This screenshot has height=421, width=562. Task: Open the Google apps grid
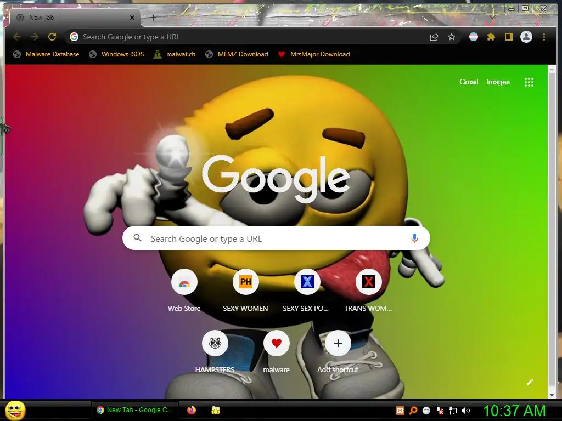pyautogui.click(x=529, y=82)
